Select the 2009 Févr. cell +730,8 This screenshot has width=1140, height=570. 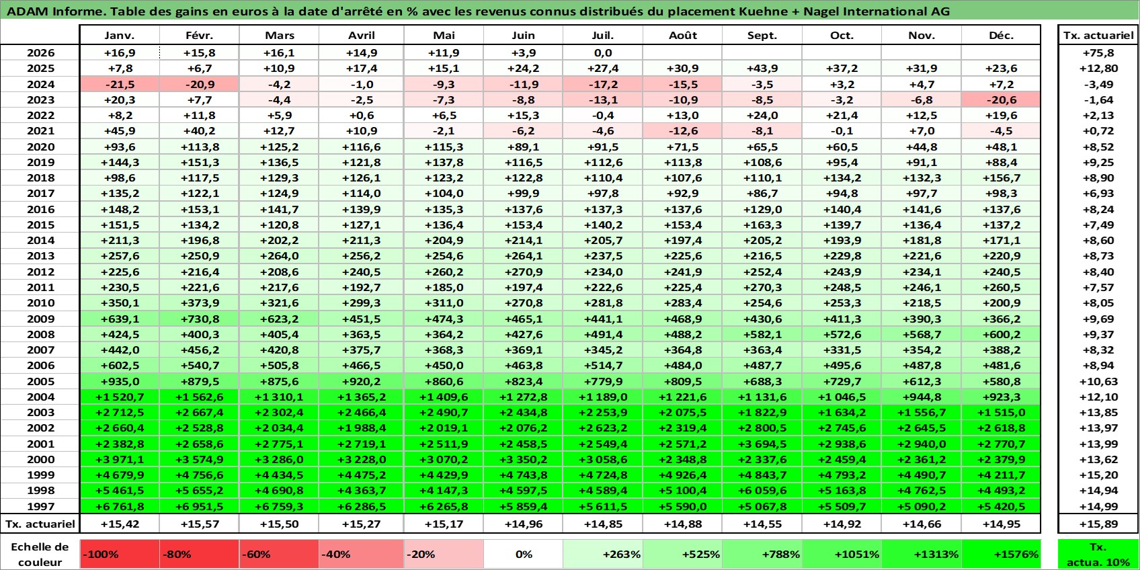click(200, 319)
